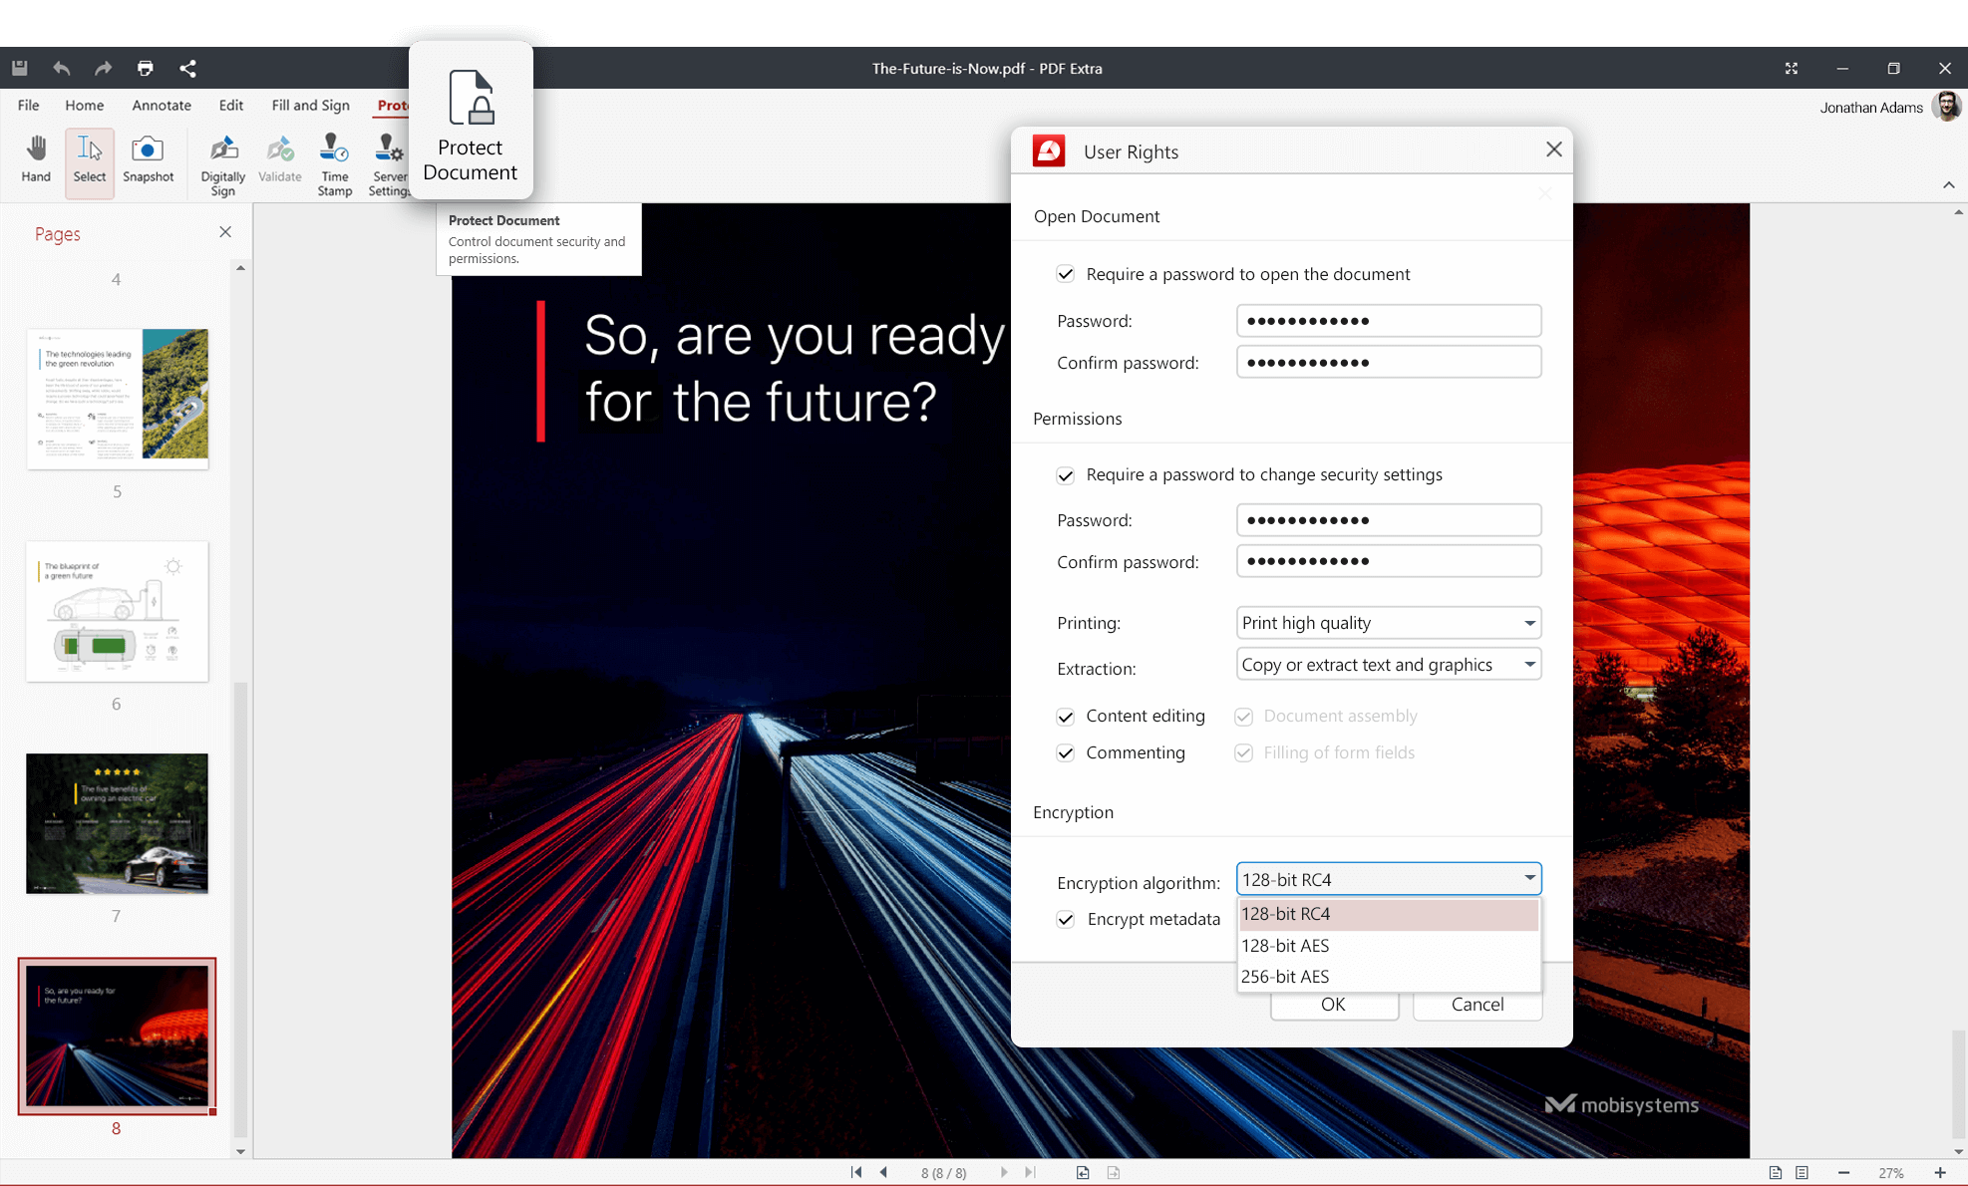This screenshot has height=1186, width=1968.
Task: Collapse the ribbon with chevron
Action: coord(1948,185)
